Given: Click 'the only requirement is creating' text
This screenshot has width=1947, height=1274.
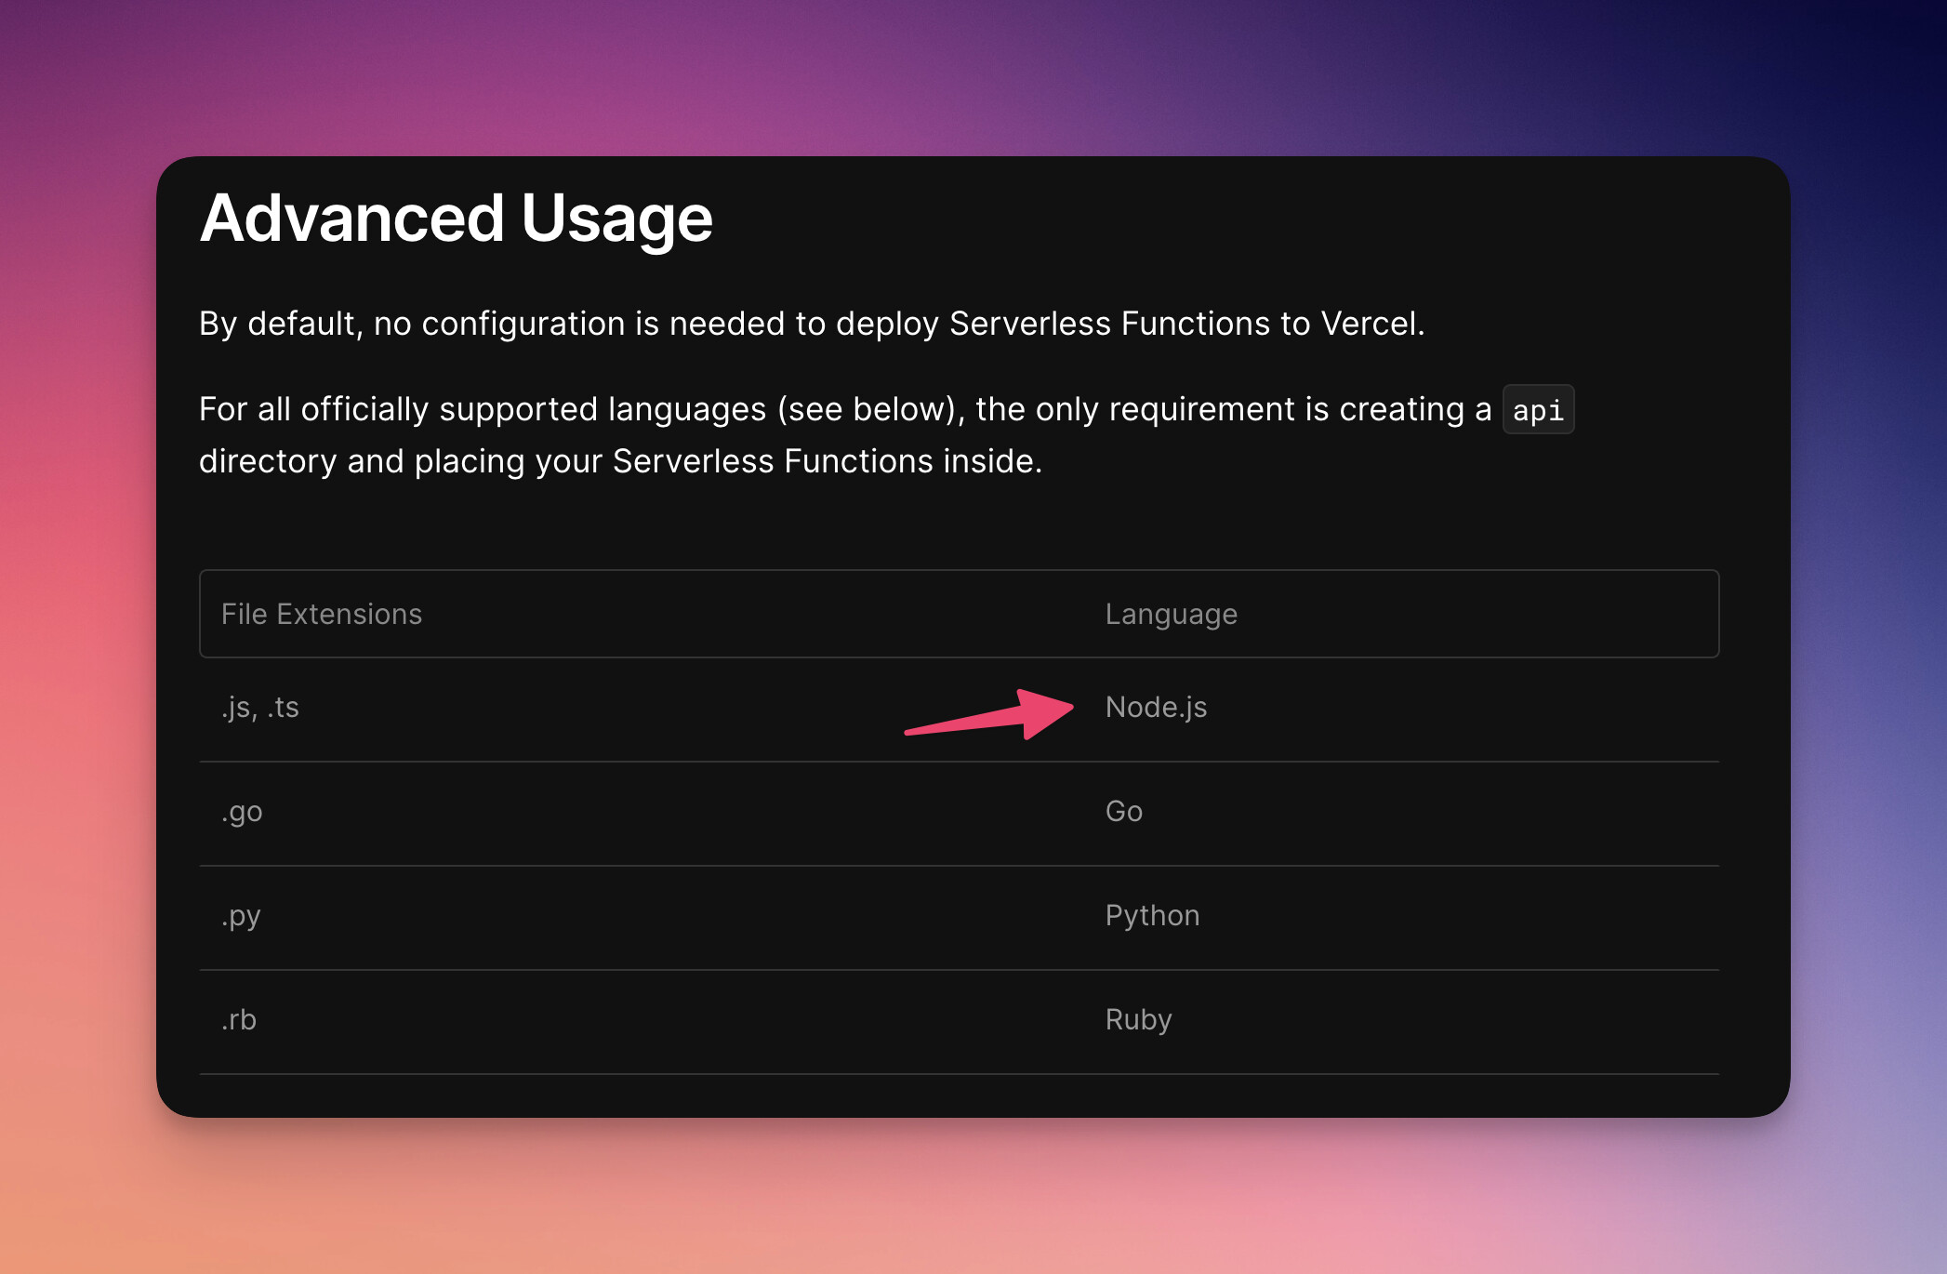Looking at the screenshot, I should click(x=1219, y=409).
